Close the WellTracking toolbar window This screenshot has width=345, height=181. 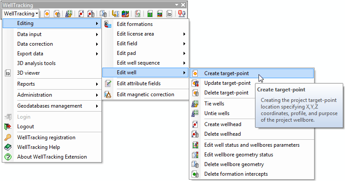click(x=183, y=5)
